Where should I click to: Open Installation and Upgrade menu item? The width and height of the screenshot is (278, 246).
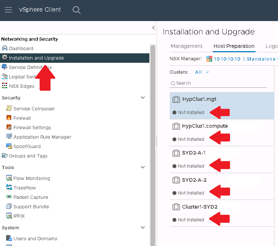pyautogui.click(x=74, y=58)
